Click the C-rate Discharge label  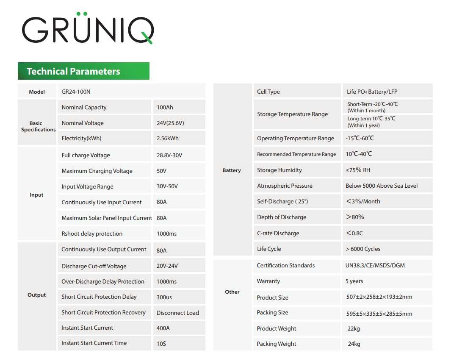[278, 233]
